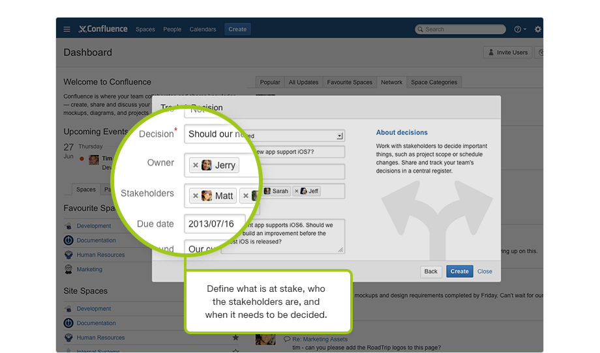Open the settings gear menu
This screenshot has width=600, height=353.
pyautogui.click(x=537, y=29)
